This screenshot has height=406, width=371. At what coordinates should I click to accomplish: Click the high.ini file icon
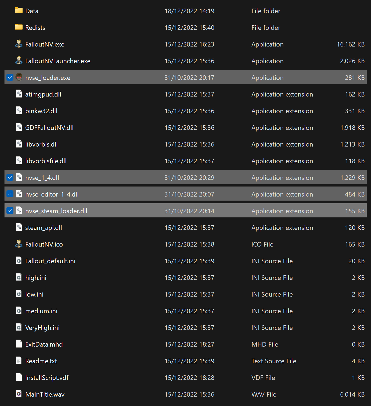click(19, 277)
